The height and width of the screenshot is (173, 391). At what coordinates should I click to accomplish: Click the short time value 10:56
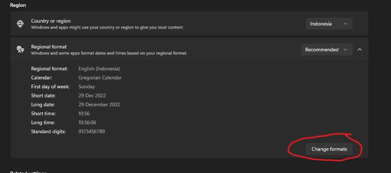click(84, 113)
